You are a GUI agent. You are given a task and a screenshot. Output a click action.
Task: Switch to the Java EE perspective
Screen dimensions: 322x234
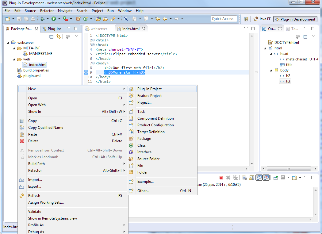[262, 19]
